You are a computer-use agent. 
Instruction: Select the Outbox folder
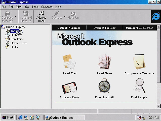click(15, 35)
